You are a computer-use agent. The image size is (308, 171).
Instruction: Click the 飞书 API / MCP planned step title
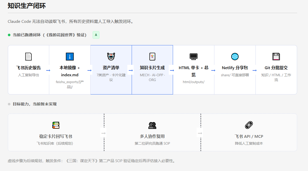[249, 137]
